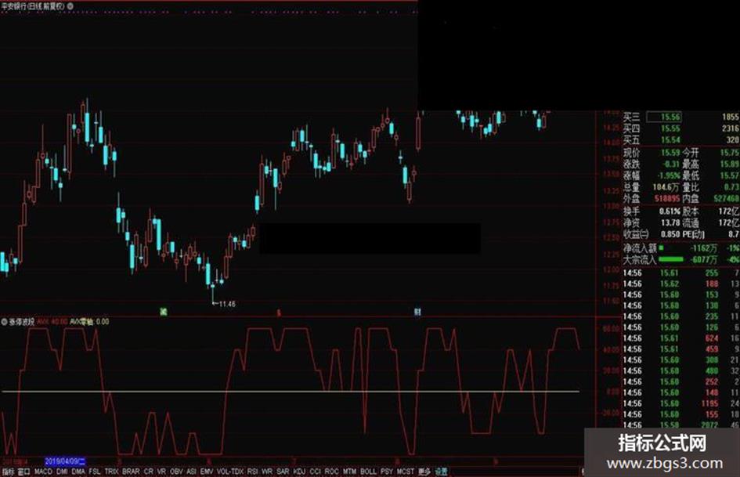The height and width of the screenshot is (477, 740).
Task: Pick the PSY indicator
Action: point(387,472)
